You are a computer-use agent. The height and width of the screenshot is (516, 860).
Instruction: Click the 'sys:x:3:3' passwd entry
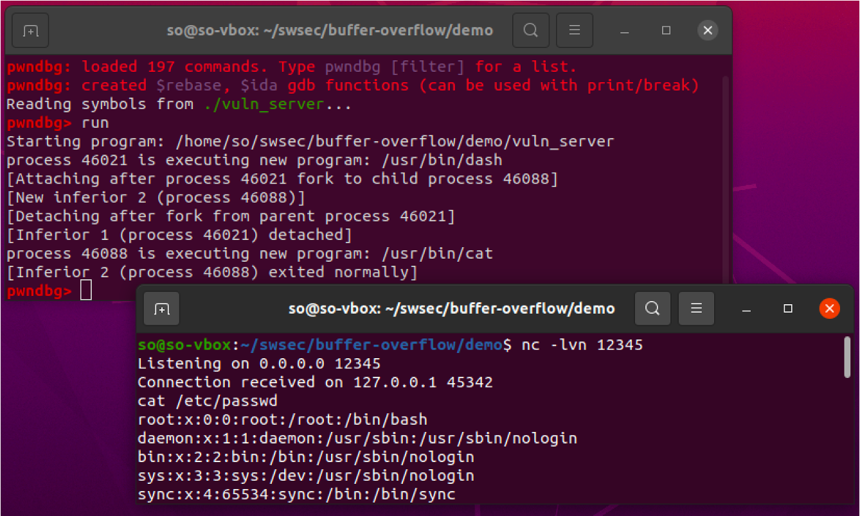point(306,476)
